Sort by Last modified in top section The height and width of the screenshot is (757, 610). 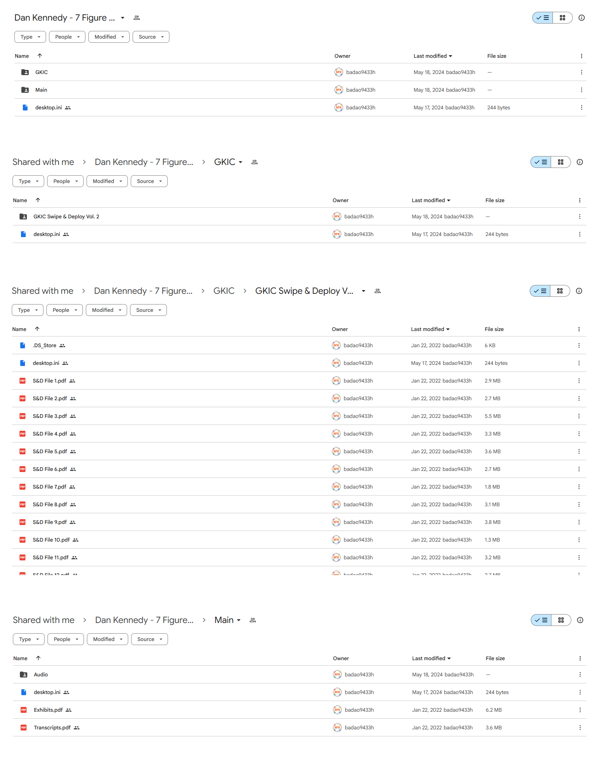[x=432, y=56]
